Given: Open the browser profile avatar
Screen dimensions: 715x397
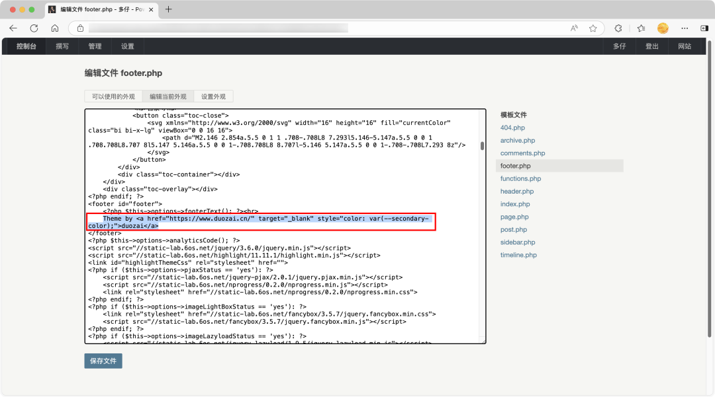Looking at the screenshot, I should tap(663, 28).
